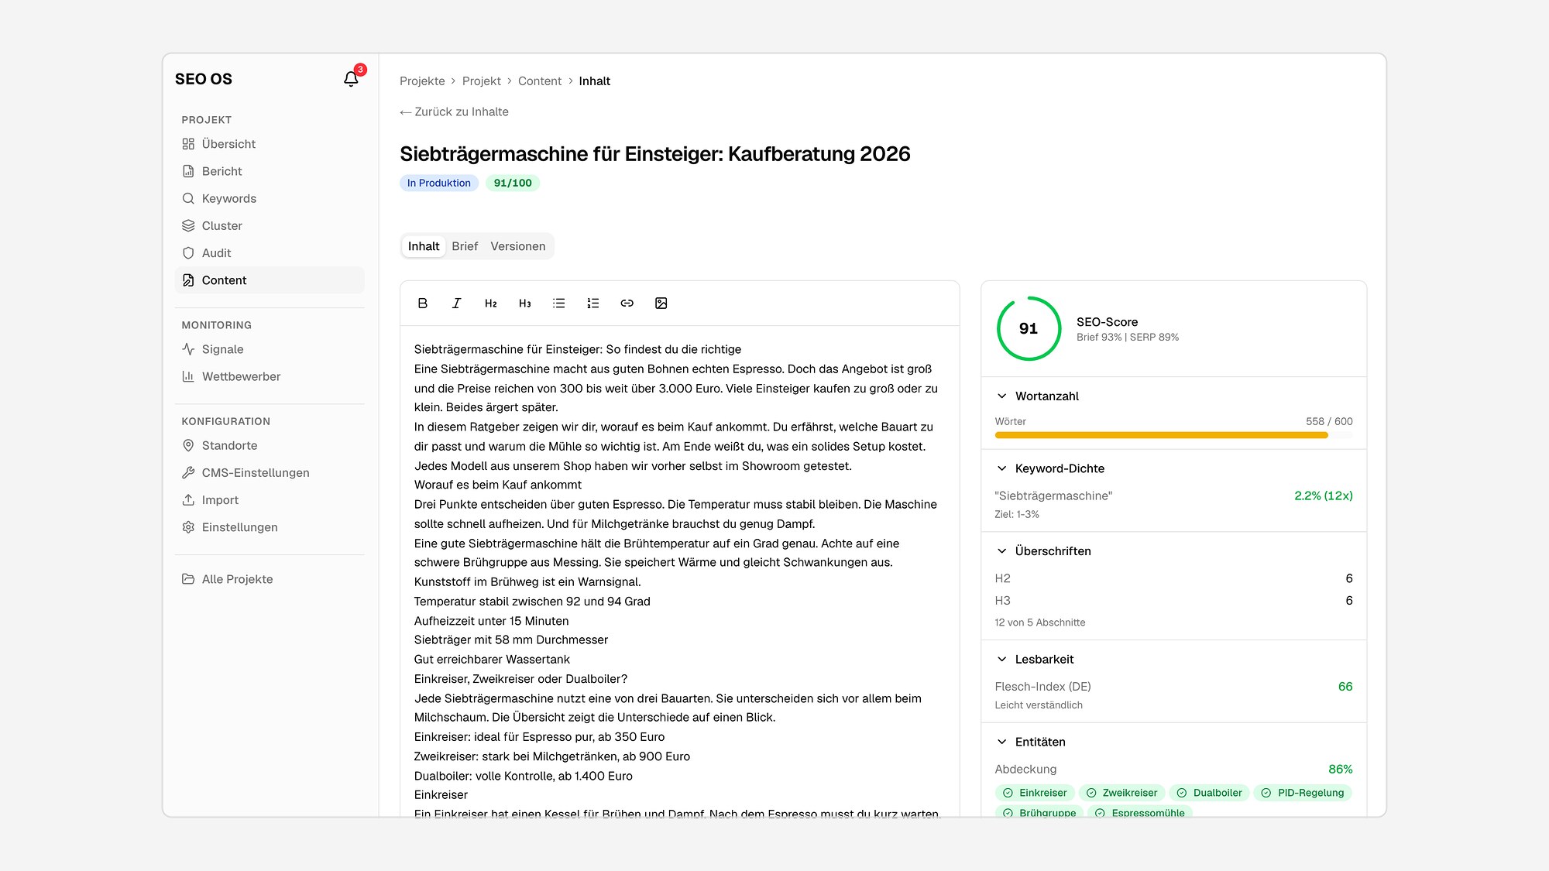Viewport: 1549px width, 871px height.
Task: Open Signale monitoring
Action: click(x=270, y=349)
